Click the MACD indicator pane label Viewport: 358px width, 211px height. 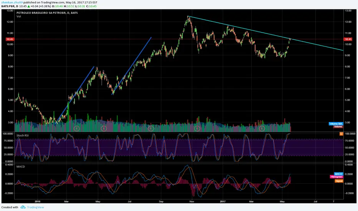point(20,167)
